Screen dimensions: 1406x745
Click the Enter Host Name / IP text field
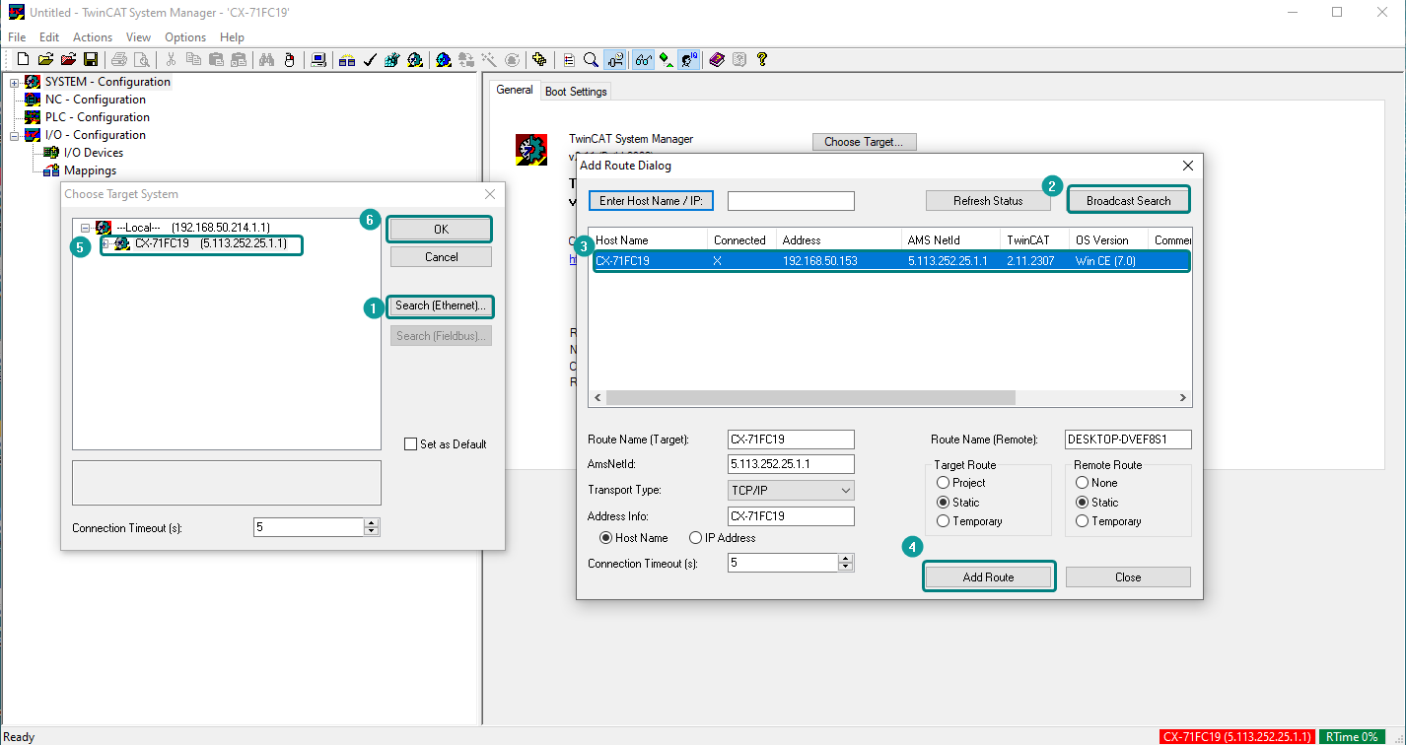791,201
